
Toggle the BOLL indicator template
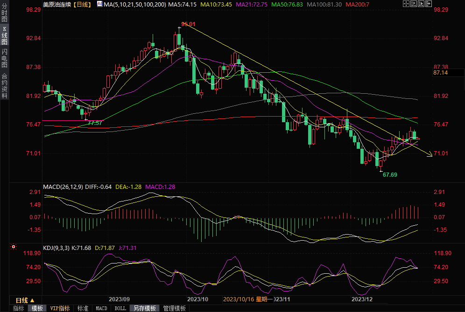pos(120,308)
